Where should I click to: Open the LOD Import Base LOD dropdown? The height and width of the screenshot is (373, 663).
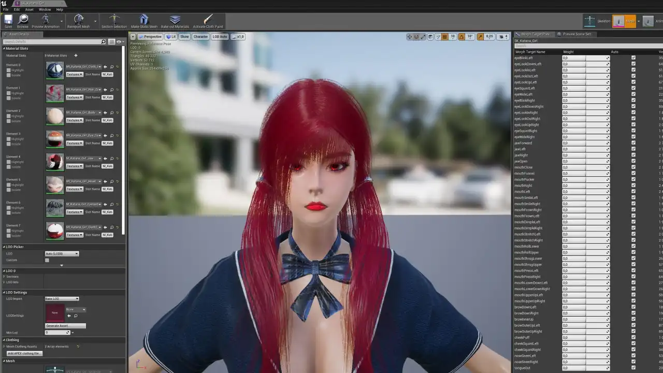click(62, 299)
